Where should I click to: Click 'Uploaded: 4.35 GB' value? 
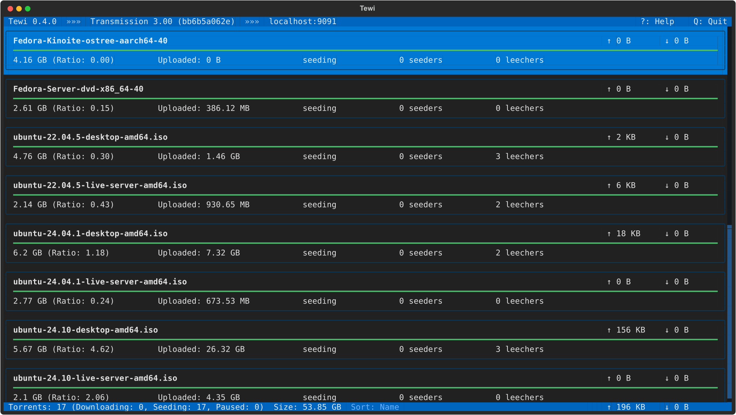[x=199, y=398]
